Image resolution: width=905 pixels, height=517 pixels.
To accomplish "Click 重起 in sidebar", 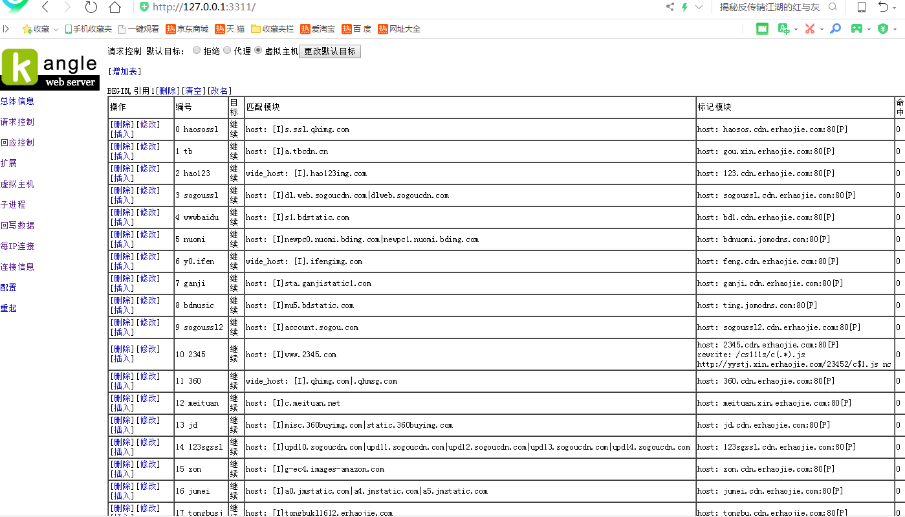I will pyautogui.click(x=8, y=308).
